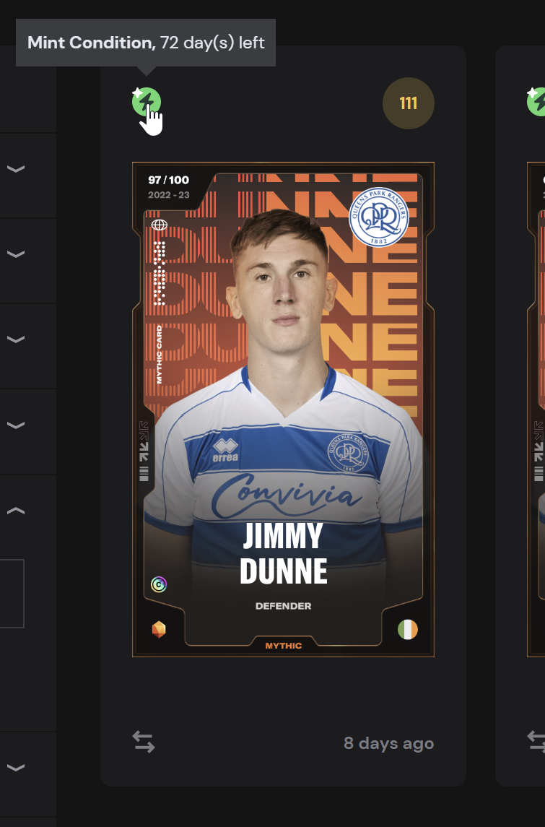Click the Irish flag icon on the card
This screenshot has height=827, width=545.
coord(407,629)
